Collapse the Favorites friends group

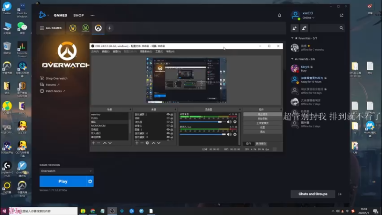[x=292, y=38]
